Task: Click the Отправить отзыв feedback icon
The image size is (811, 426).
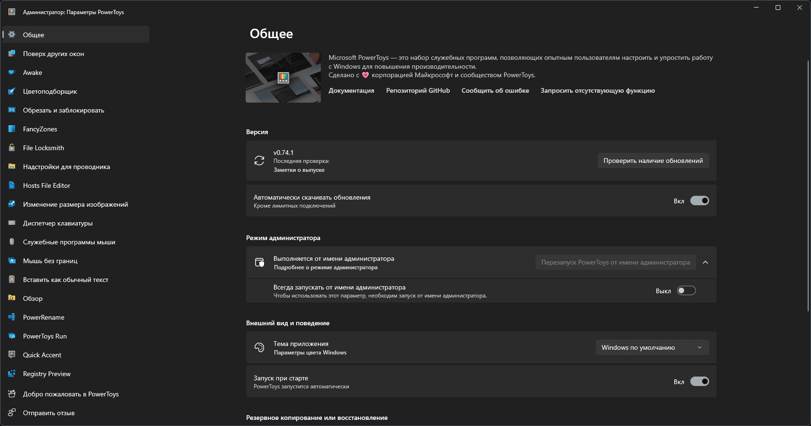Action: click(x=12, y=412)
